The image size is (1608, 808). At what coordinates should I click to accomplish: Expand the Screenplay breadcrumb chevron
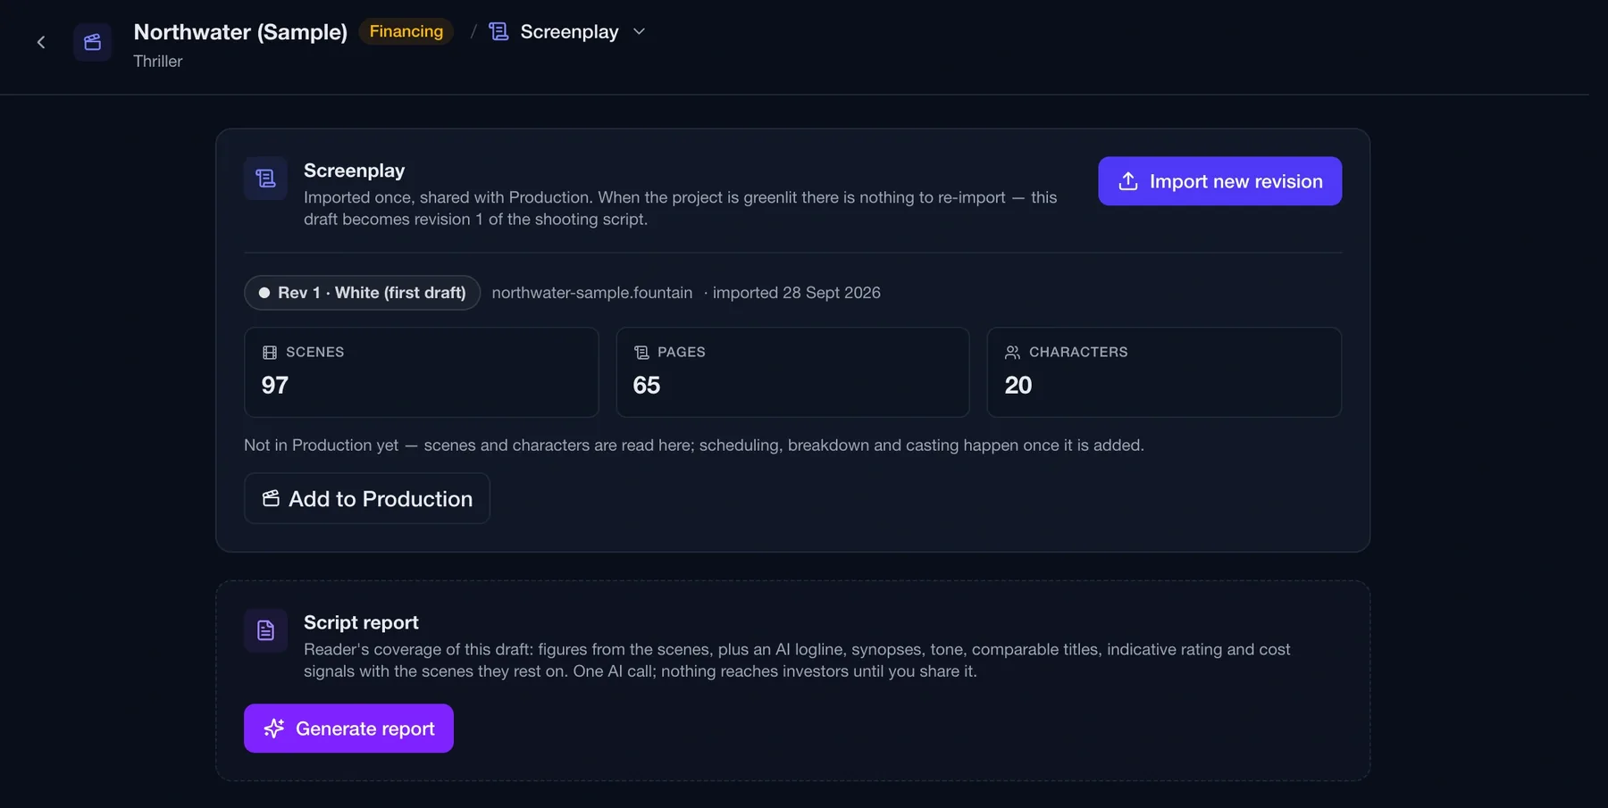639,31
